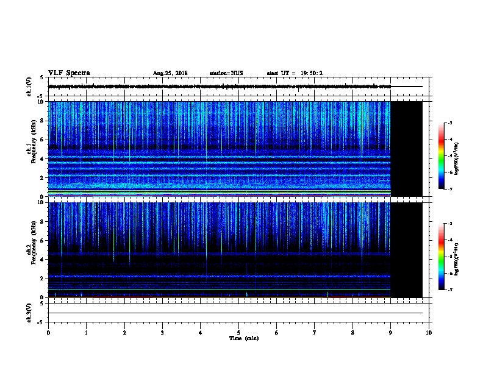Click the ch.2 color bar "log(PSD)" label

click(x=457, y=260)
